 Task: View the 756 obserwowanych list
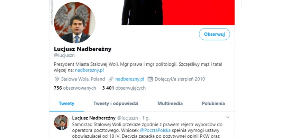click(x=75, y=88)
